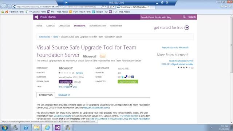Click the Review link beside the stars
233x131 pixels.
coord(79,73)
